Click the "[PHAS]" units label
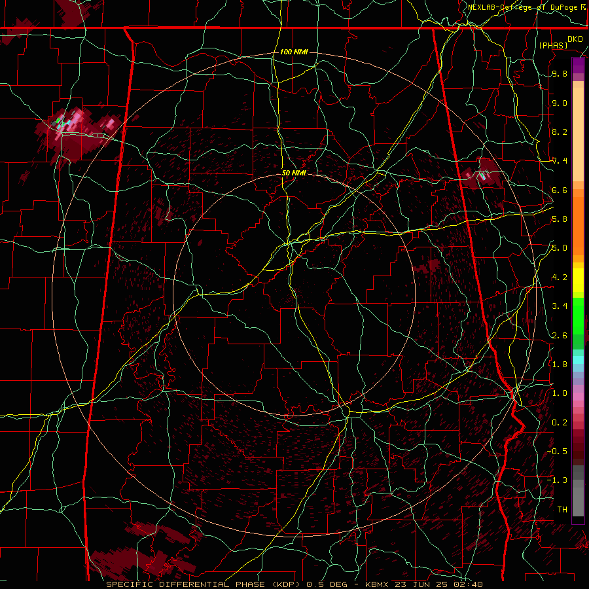589x589 pixels. pos(553,45)
